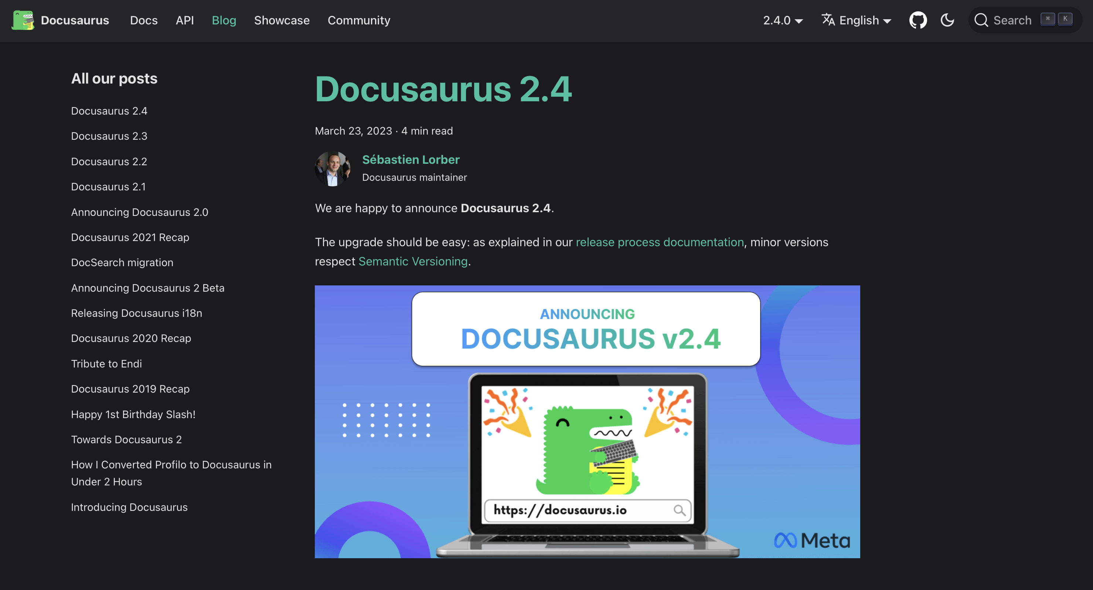The height and width of the screenshot is (590, 1093).
Task: Open sidebar post Docusaurus 2.3
Action: coord(109,136)
